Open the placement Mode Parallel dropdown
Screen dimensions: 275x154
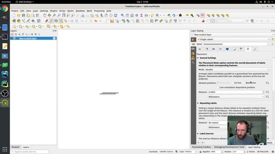pos(237,69)
